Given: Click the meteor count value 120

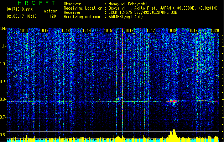Looking at the screenshot, I should (53, 16).
